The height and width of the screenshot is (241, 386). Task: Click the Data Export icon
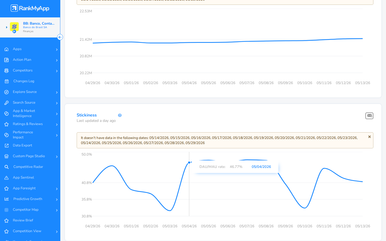coord(6,146)
